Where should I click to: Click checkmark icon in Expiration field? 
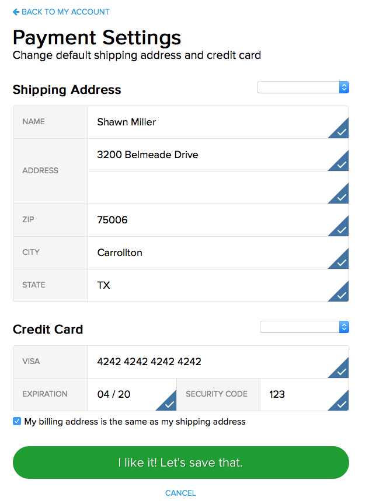(x=169, y=404)
